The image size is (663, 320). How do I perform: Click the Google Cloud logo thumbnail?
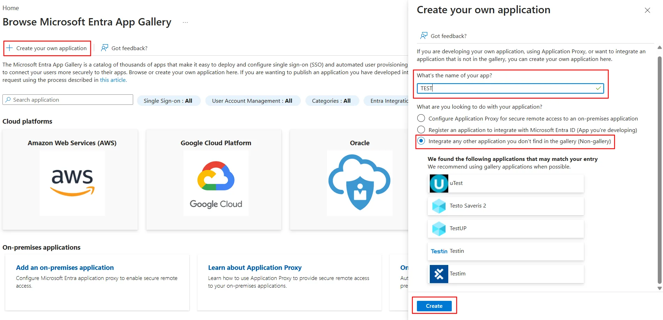tap(216, 183)
